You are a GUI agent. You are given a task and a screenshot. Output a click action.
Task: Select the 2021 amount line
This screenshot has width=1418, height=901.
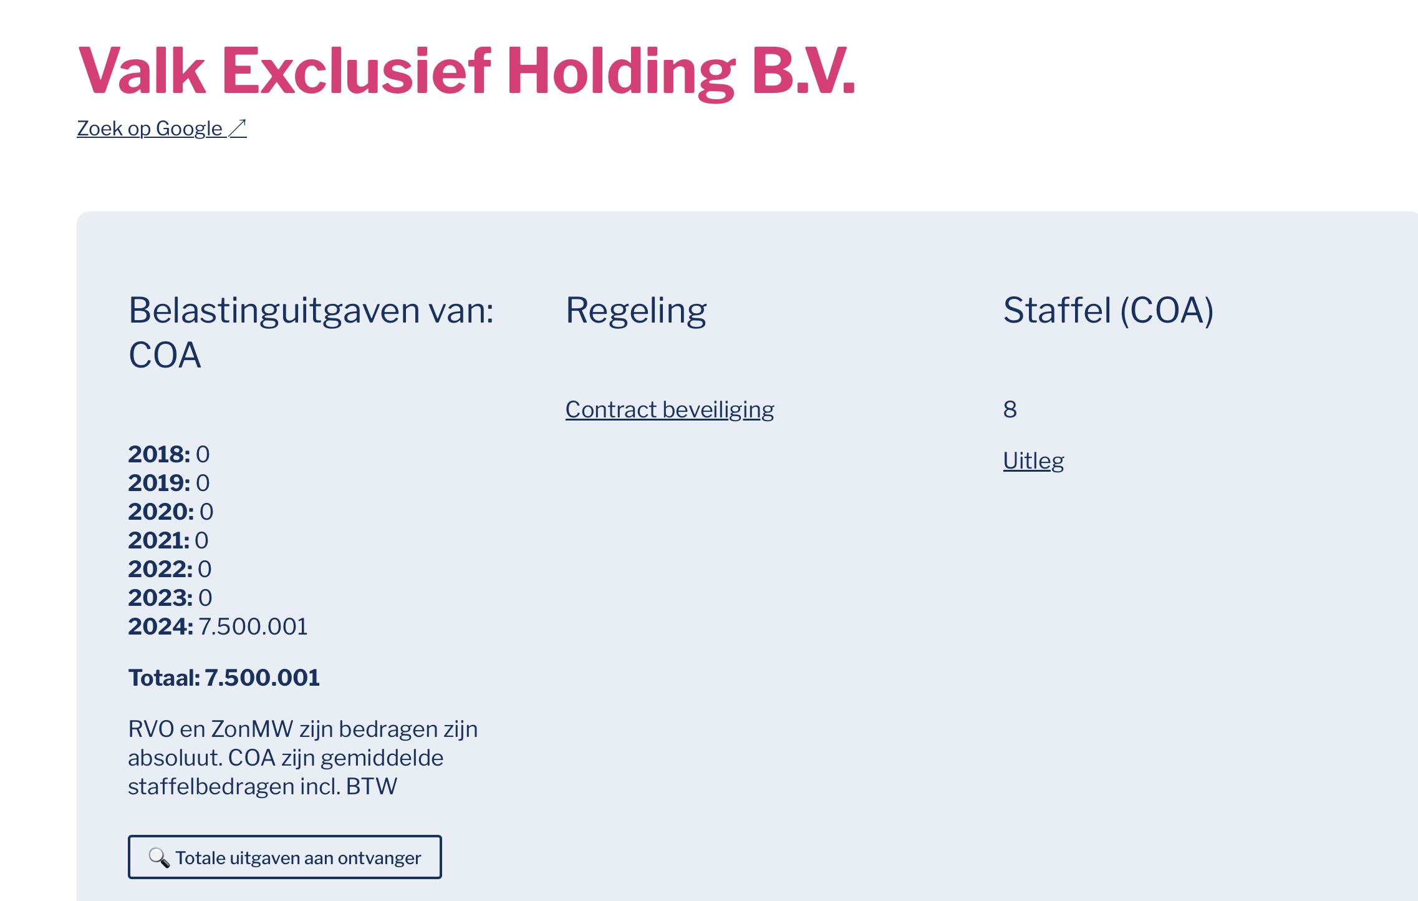168,540
